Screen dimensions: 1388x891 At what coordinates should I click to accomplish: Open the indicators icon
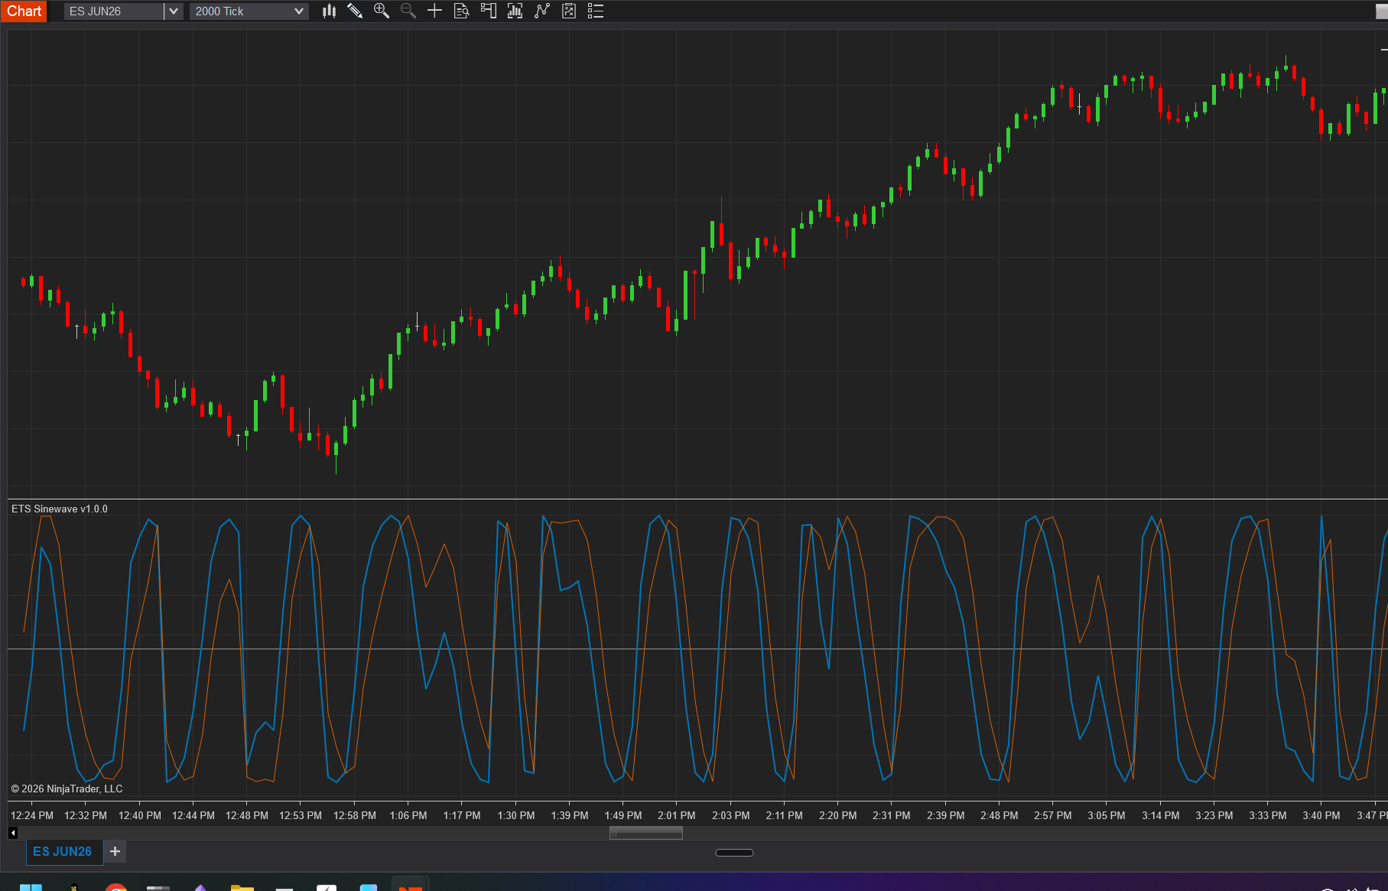click(x=542, y=11)
